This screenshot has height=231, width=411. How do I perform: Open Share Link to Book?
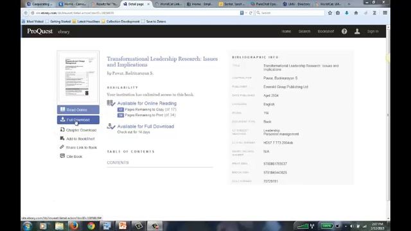(82, 148)
